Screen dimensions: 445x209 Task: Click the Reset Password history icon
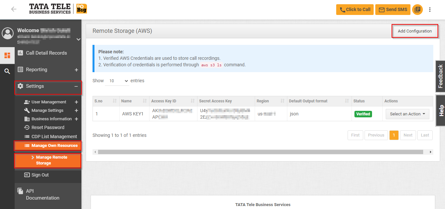[27, 127]
